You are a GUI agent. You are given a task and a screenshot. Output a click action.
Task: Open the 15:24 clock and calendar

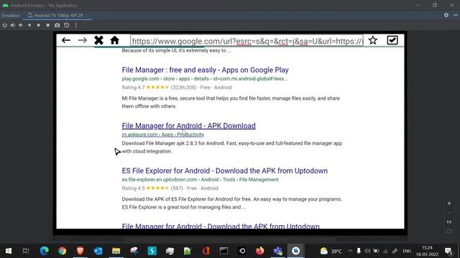[427, 251]
